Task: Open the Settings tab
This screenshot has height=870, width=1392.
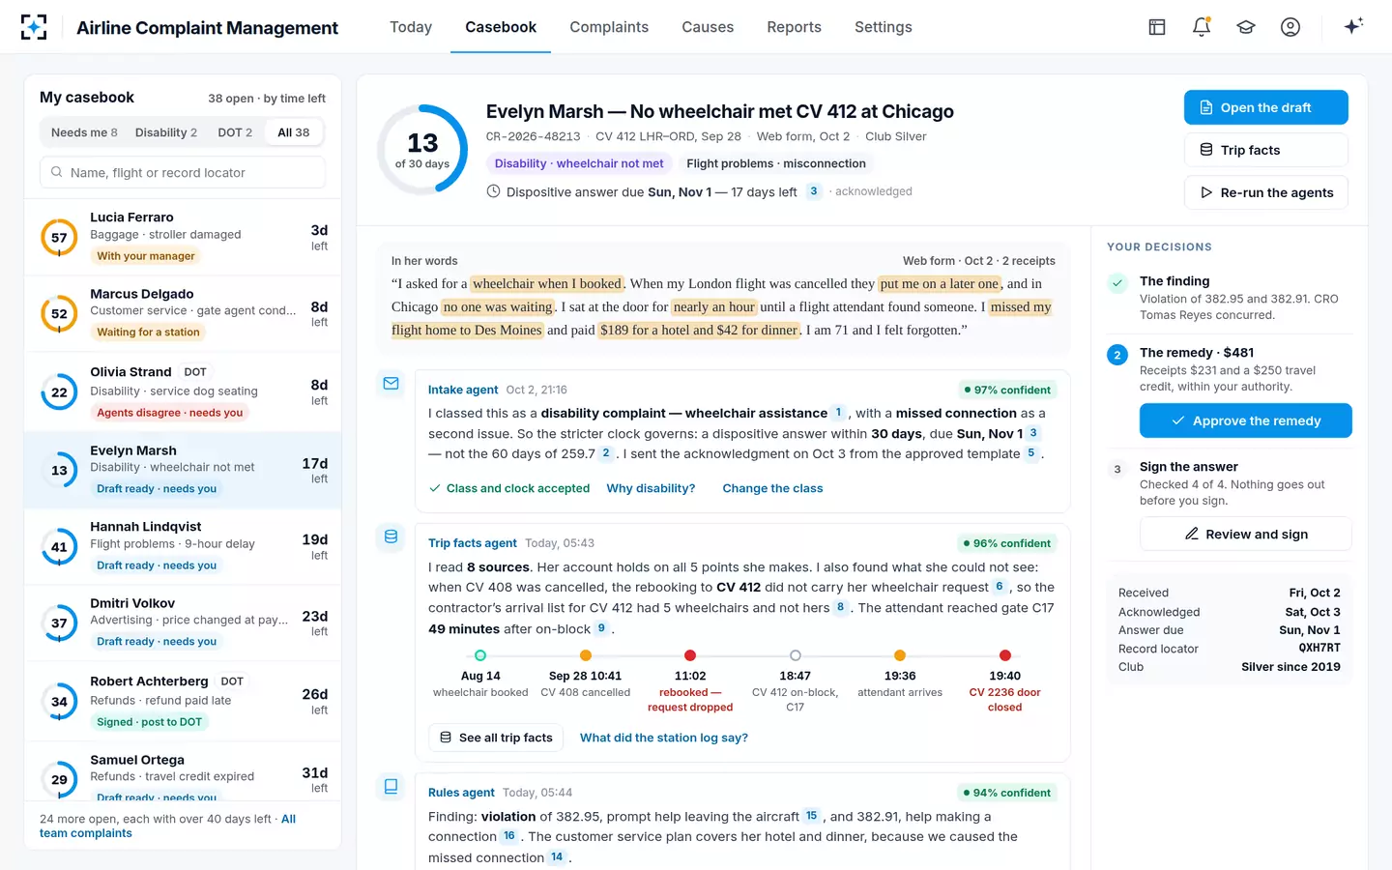Action: tap(884, 27)
